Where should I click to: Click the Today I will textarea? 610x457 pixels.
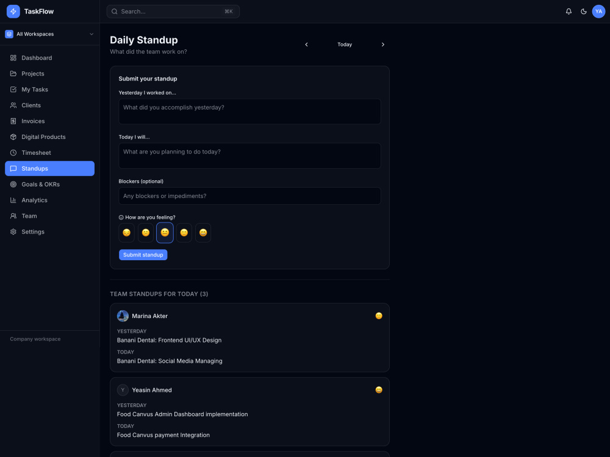coord(249,156)
